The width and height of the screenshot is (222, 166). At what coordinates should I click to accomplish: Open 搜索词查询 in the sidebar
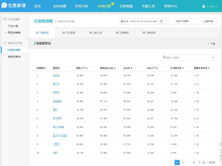pos(14,57)
